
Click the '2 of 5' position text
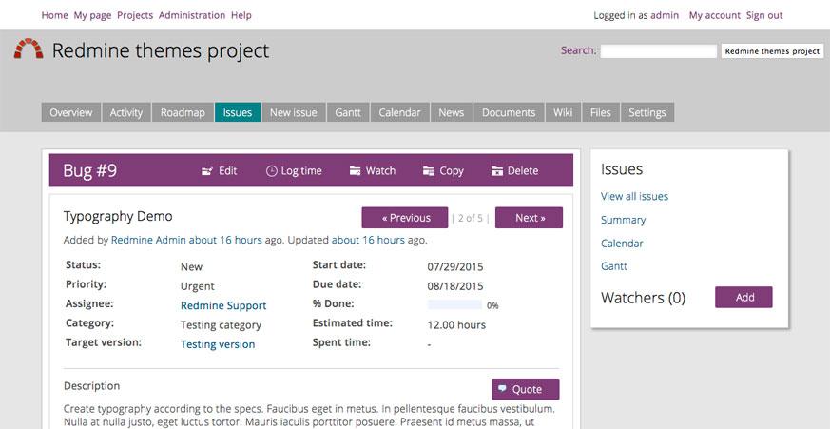point(471,218)
